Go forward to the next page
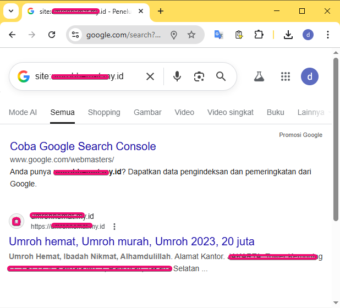 click(x=32, y=35)
